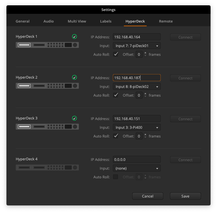This screenshot has height=213, width=217.
Task: Click Connect for HyperDeck 1
Action: coord(185,37)
